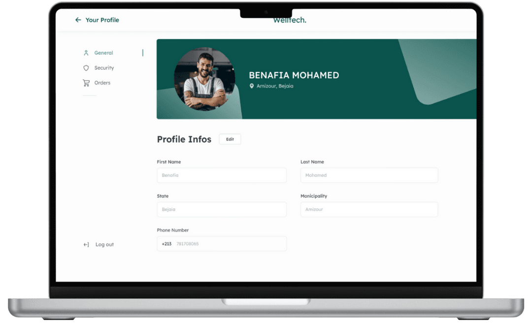The height and width of the screenshot is (324, 532).
Task: Click the Phone Number input field
Action: click(222, 244)
